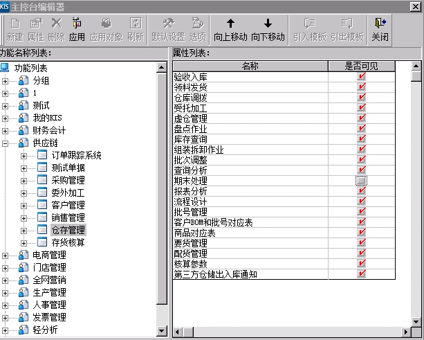Expand the 测试 tree node
Image resolution: width=424 pixels, height=340 pixels.
tap(5, 106)
